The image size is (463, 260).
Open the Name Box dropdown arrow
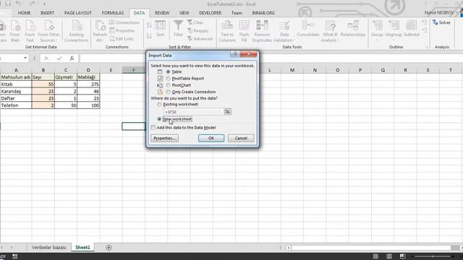(25, 58)
